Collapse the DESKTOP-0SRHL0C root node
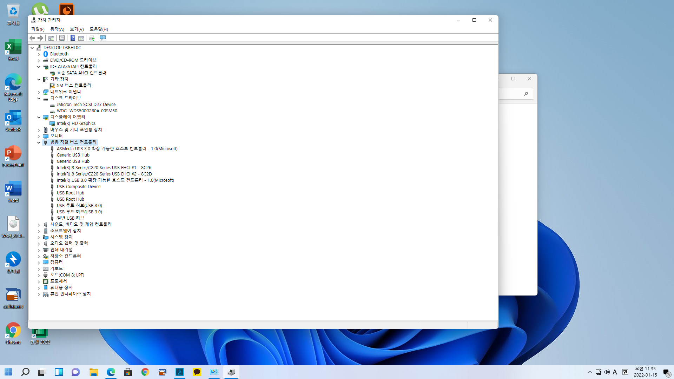674x379 pixels. click(32, 48)
